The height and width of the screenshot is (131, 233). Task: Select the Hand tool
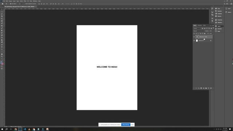[x=2, y=54]
